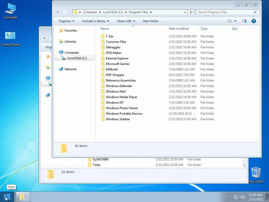The width and height of the screenshot is (269, 202).
Task: Expand the arrow after Program Files breadcrumb
Action: [151, 12]
